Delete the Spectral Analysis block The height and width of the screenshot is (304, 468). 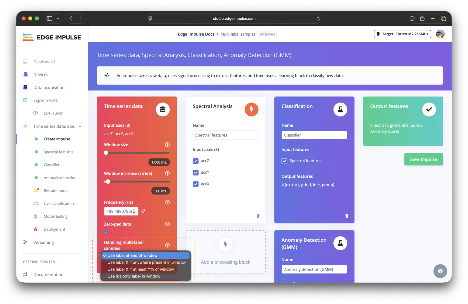pyautogui.click(x=258, y=216)
